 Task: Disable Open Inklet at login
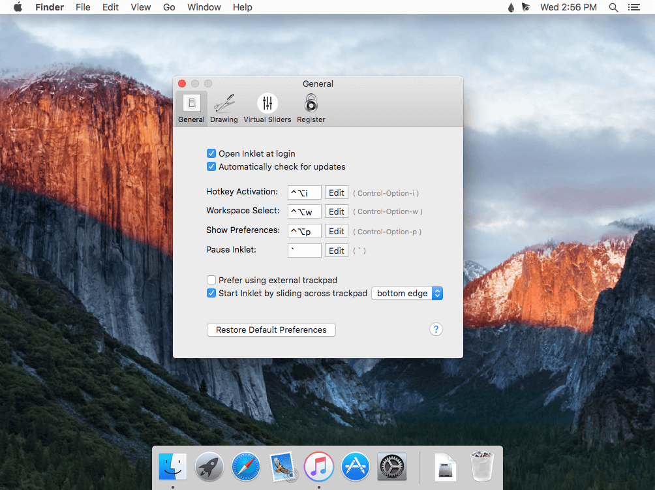pyautogui.click(x=211, y=153)
